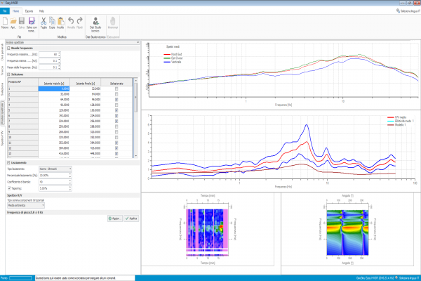Toggle the Tapering checkbox
The width and height of the screenshot is (421, 281).
click(9, 188)
